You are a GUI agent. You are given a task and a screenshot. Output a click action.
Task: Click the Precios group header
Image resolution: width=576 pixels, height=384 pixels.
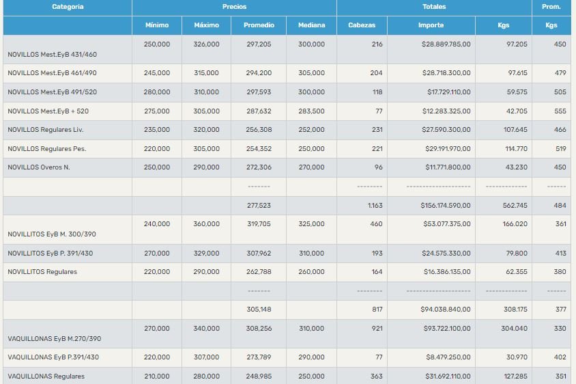pyautogui.click(x=234, y=7)
